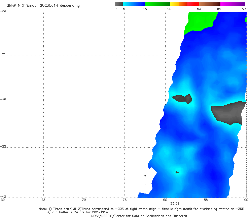Image resolution: width=249 pixels, height=218 pixels.
Task: Click the longitude label '60' on the bottom axis
Action: [3, 200]
